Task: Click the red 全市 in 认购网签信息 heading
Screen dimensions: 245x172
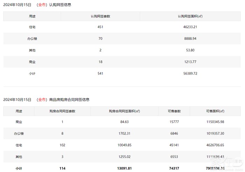Action: point(42,5)
